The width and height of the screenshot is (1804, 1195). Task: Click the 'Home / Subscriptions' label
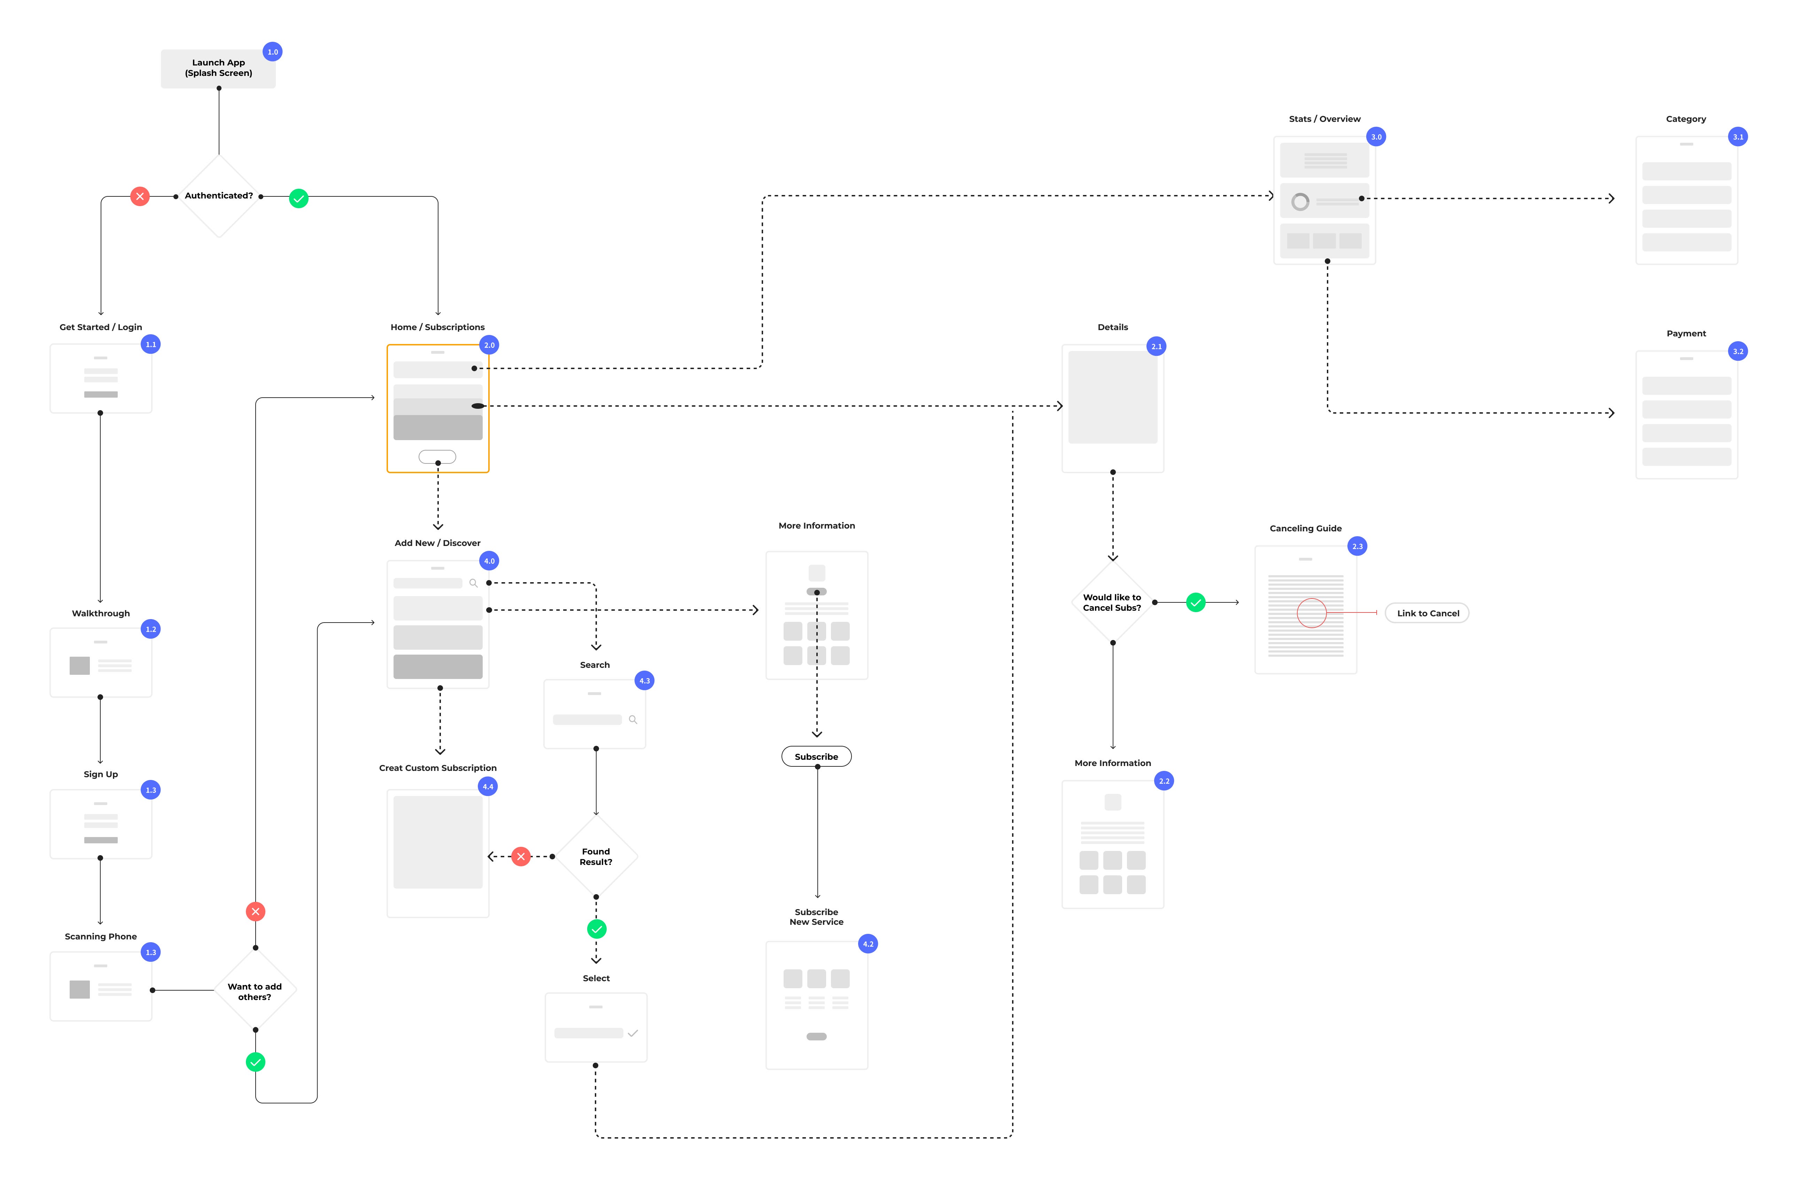tap(437, 328)
